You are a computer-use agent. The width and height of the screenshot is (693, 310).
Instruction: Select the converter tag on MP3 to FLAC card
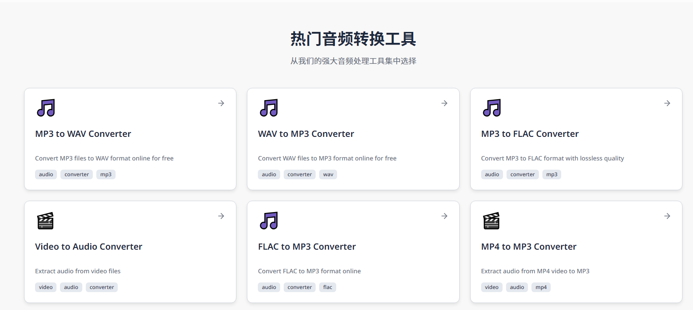(523, 174)
